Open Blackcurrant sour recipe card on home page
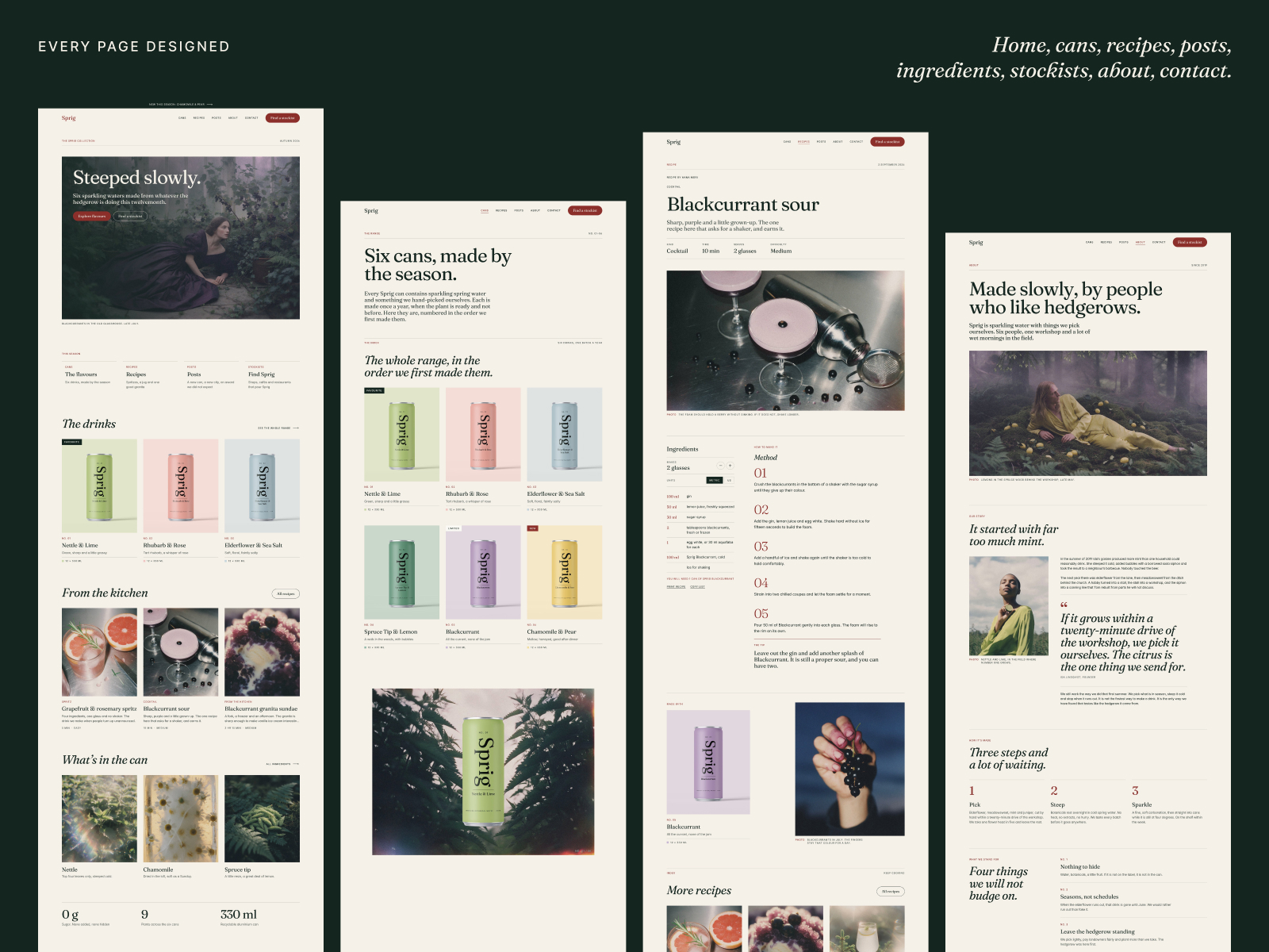 [x=181, y=669]
